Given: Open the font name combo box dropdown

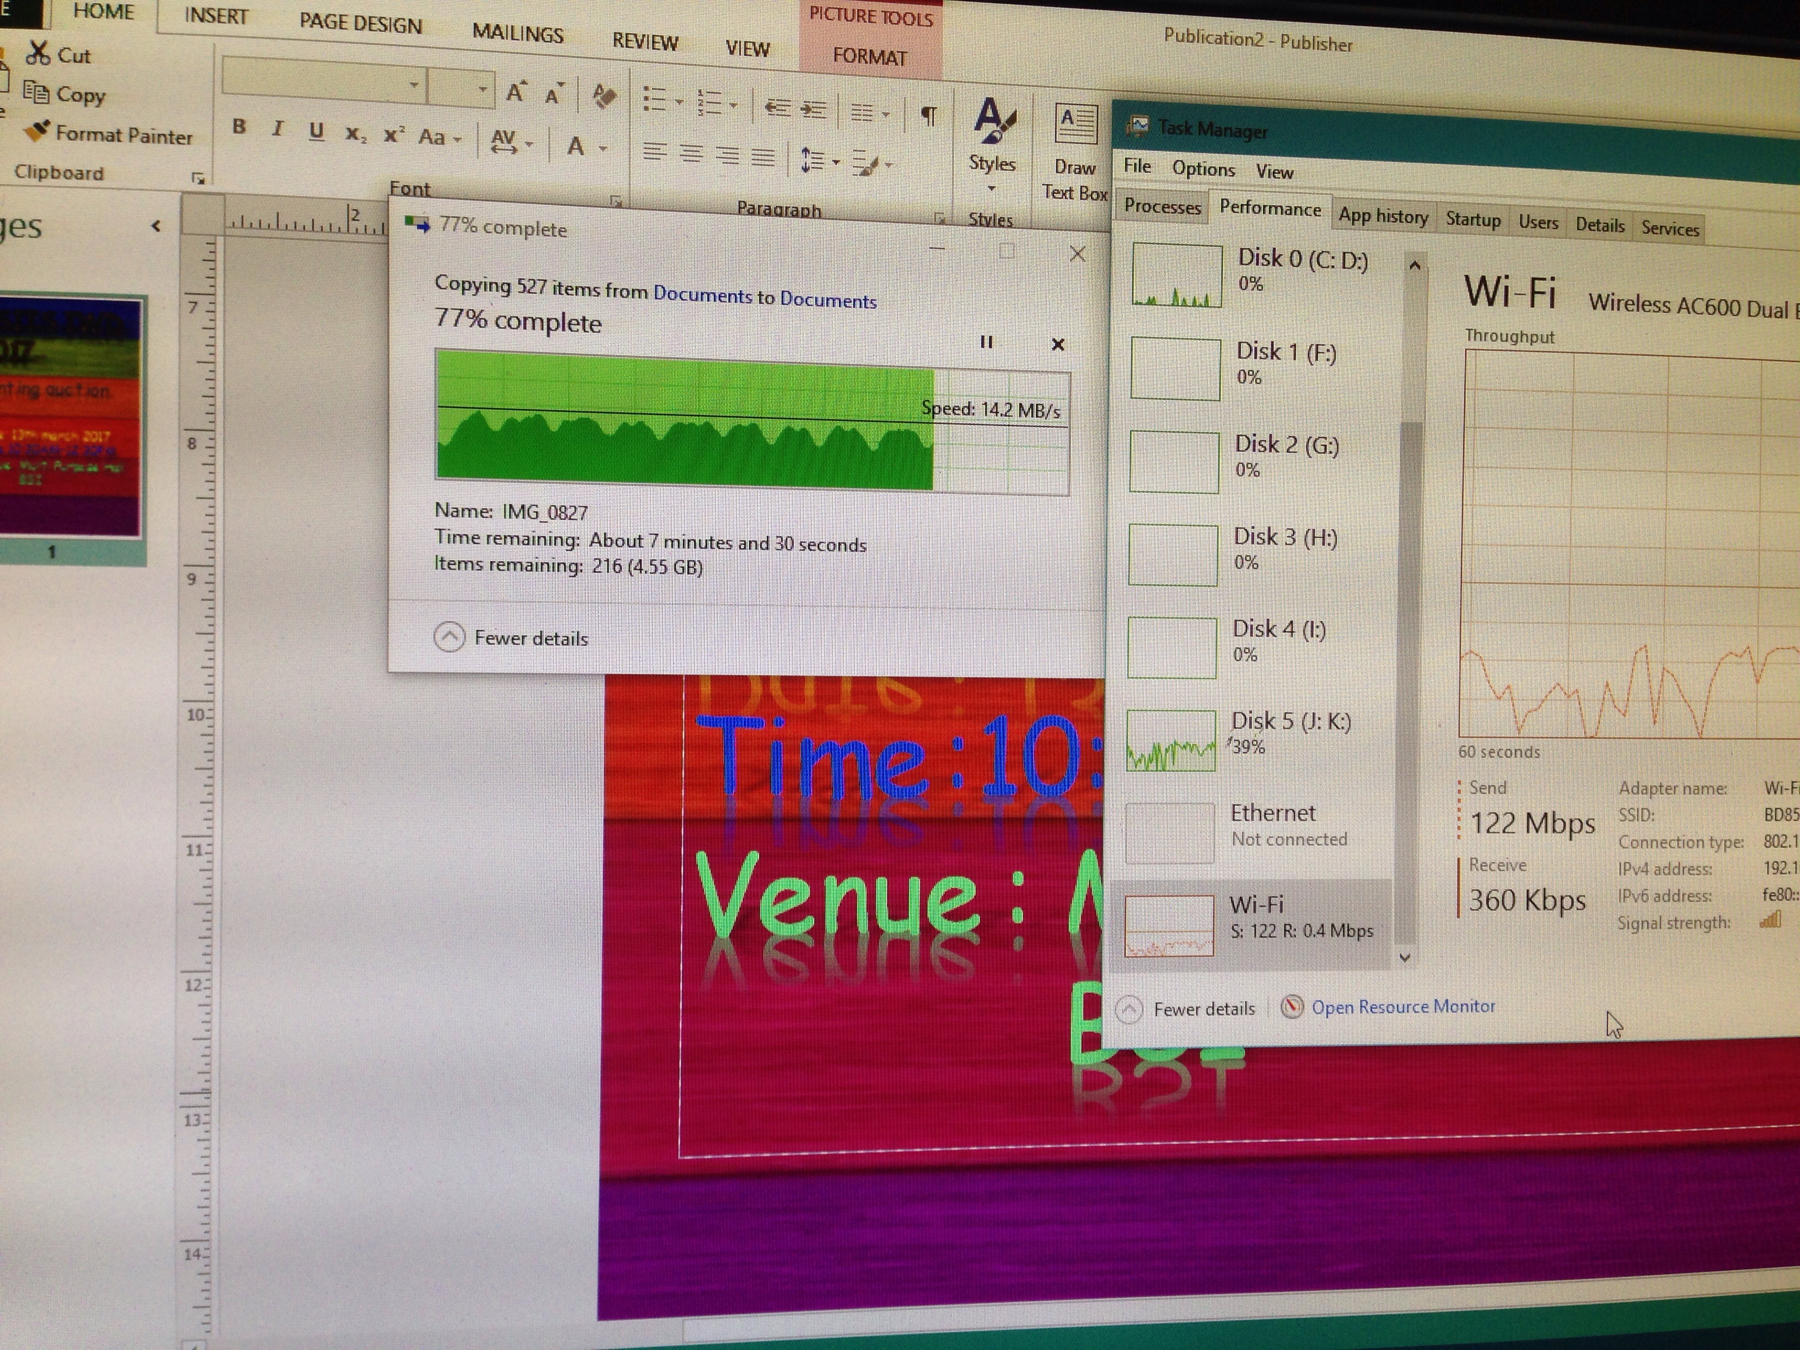Looking at the screenshot, I should 414,84.
